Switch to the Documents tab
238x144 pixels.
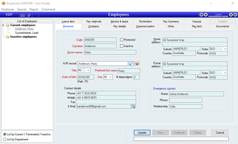[x=223, y=26]
